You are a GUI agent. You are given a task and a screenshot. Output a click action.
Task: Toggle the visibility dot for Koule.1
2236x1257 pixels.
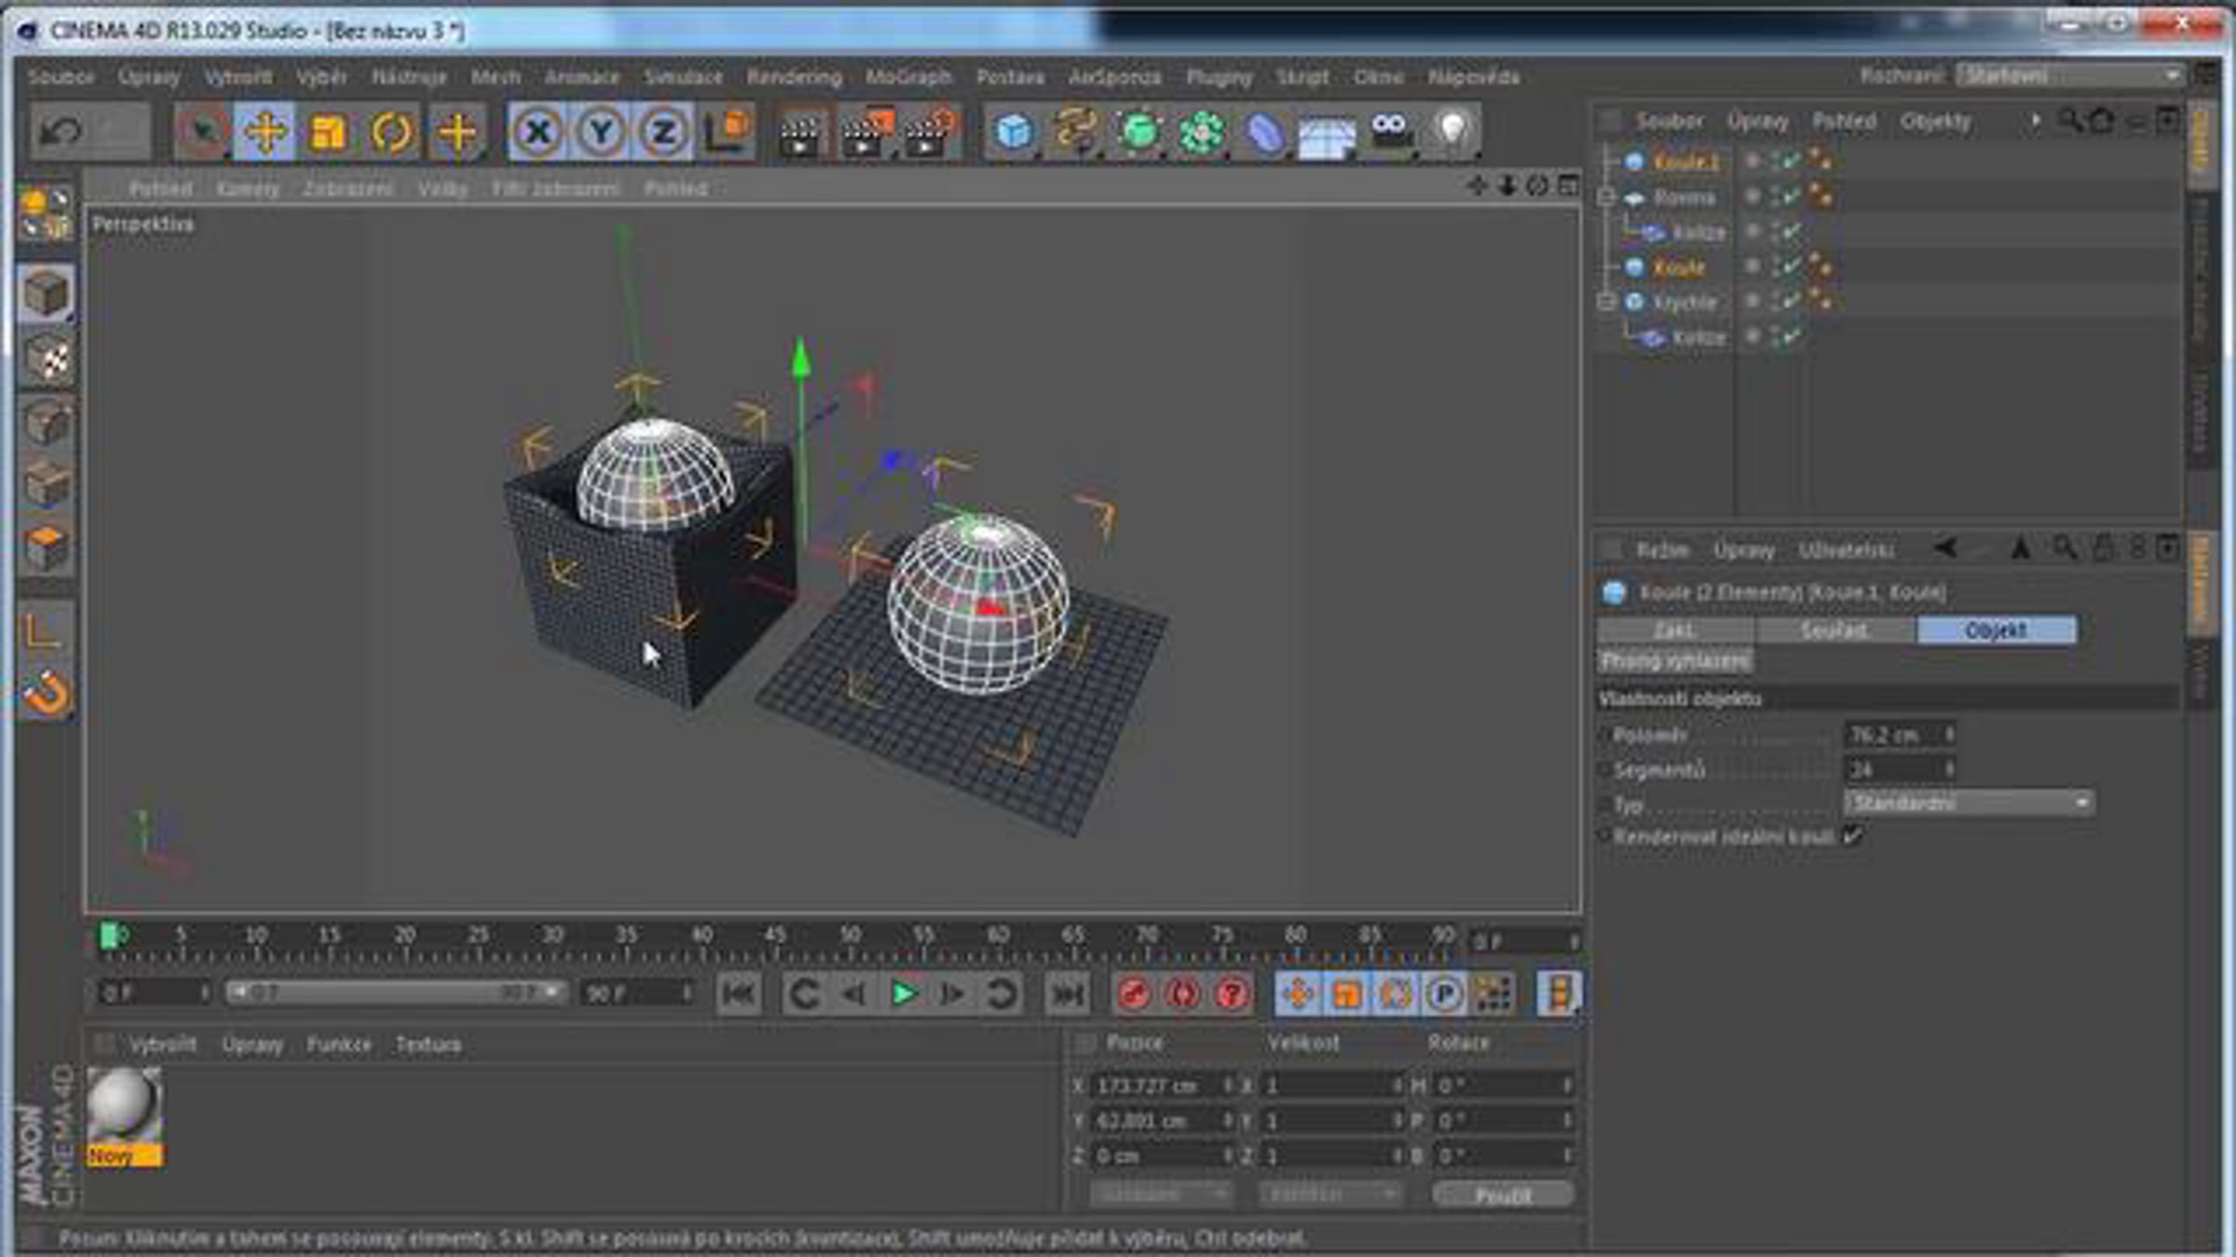click(1752, 160)
